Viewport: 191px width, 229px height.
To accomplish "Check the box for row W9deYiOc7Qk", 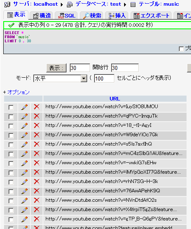I will click(11, 135).
